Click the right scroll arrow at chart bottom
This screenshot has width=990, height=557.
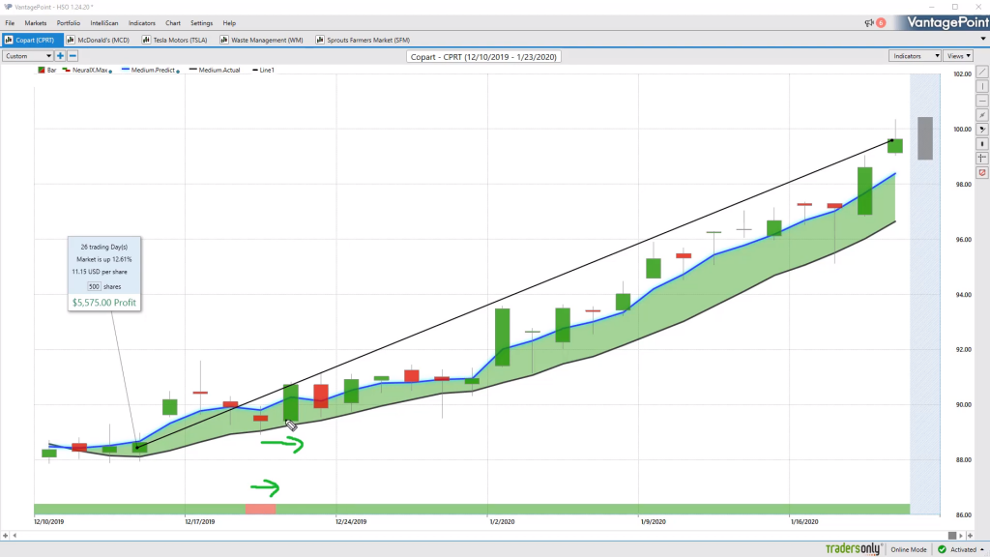tap(961, 536)
